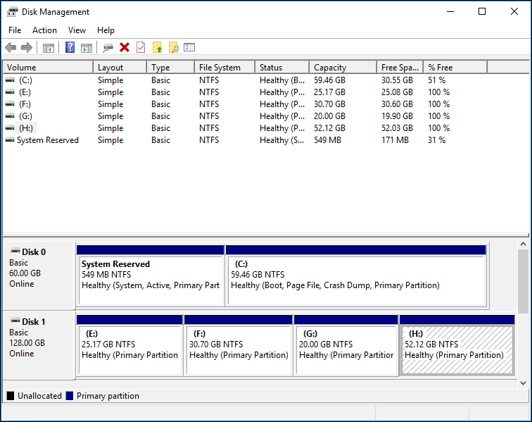Click the Forward arrow toolbar icon
This screenshot has width=532, height=422.
pos(27,48)
